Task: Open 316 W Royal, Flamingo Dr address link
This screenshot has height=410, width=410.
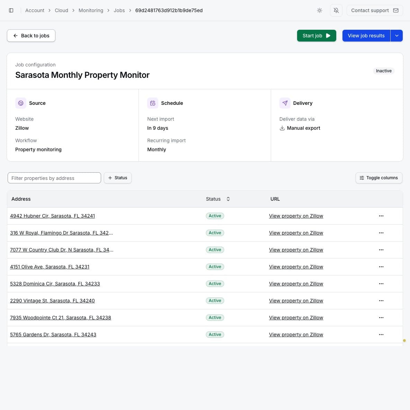Action: pos(62,233)
